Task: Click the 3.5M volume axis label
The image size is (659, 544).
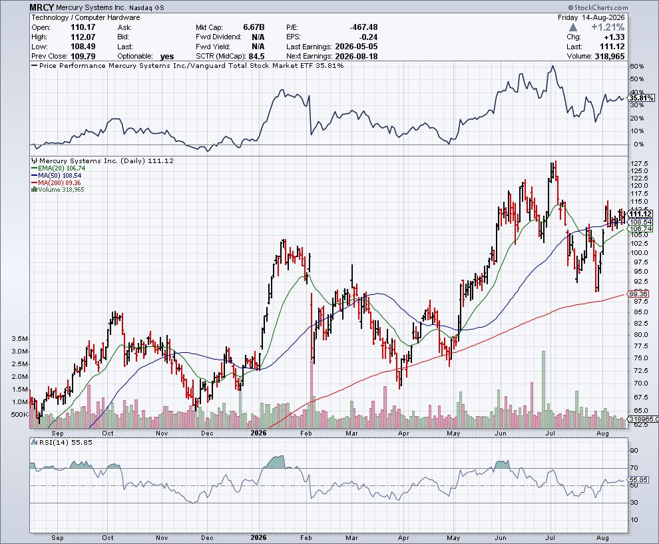Action: (x=20, y=339)
